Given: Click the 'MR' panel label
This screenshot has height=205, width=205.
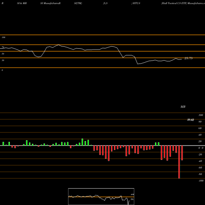Looking at the screenshot, I should coord(183,107).
